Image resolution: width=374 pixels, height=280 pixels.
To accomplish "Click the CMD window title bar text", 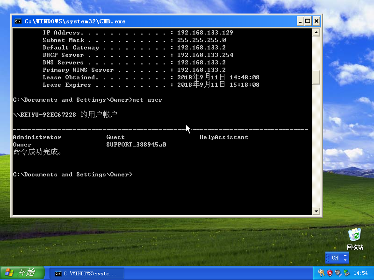I will point(75,21).
